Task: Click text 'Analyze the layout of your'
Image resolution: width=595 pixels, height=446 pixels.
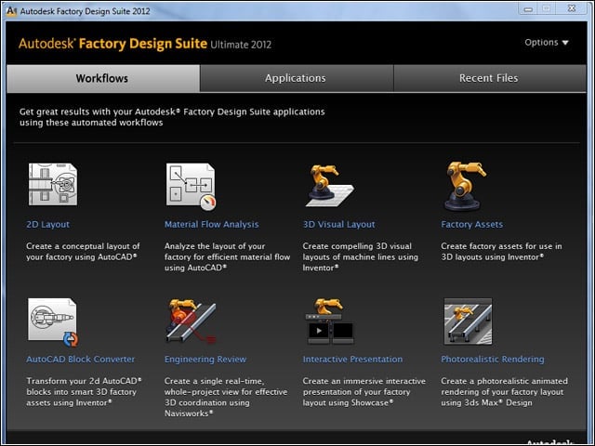Action: click(215, 246)
